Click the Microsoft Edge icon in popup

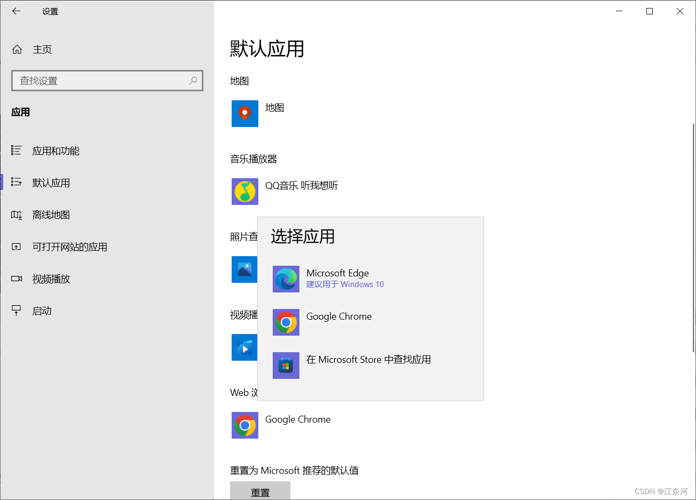286,279
